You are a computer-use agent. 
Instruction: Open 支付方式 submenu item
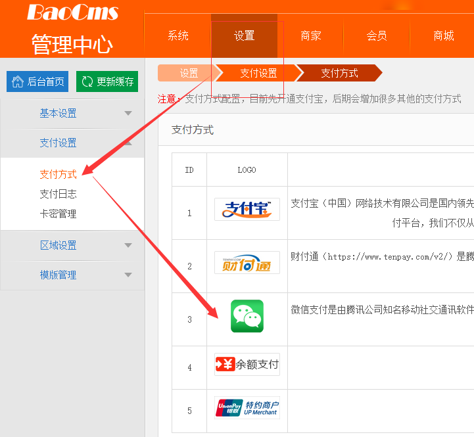tap(58, 174)
